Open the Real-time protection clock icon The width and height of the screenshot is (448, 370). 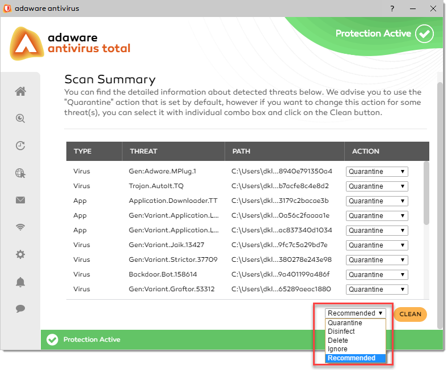tap(20, 146)
